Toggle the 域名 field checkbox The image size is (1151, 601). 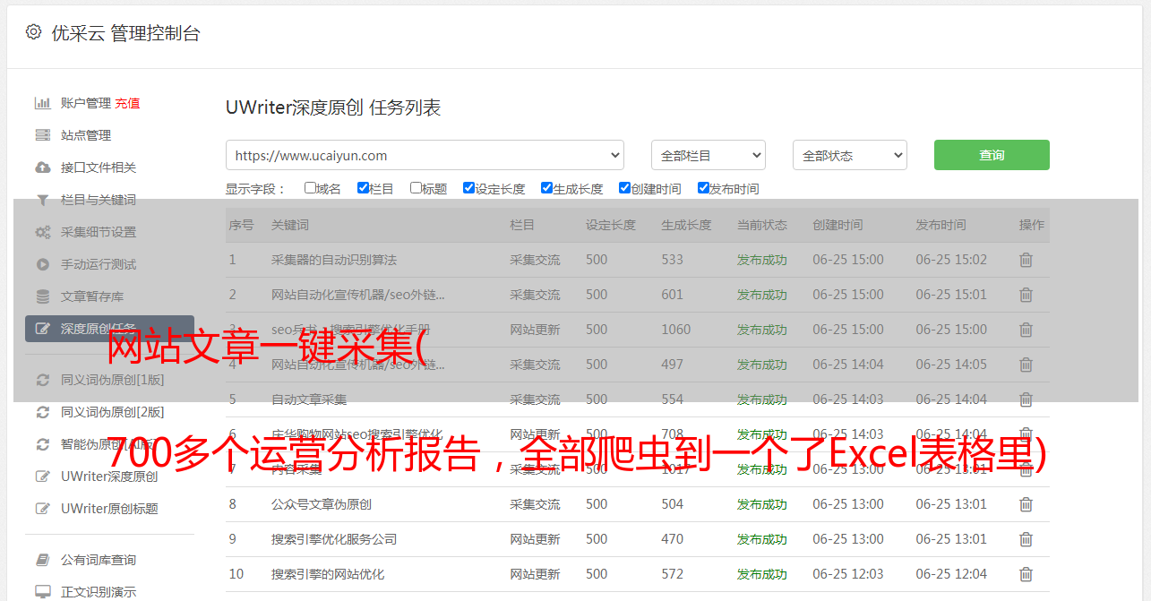pyautogui.click(x=310, y=188)
